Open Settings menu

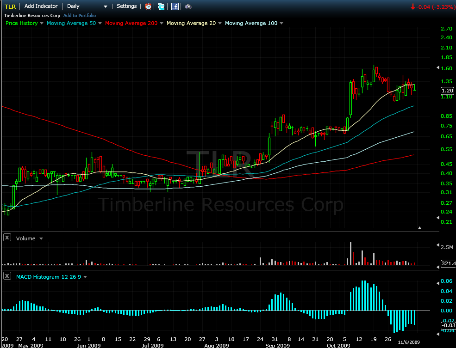[x=126, y=6]
